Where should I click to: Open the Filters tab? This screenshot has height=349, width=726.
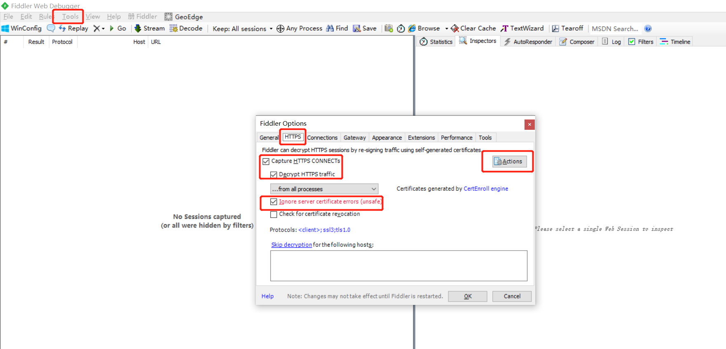[x=641, y=42]
